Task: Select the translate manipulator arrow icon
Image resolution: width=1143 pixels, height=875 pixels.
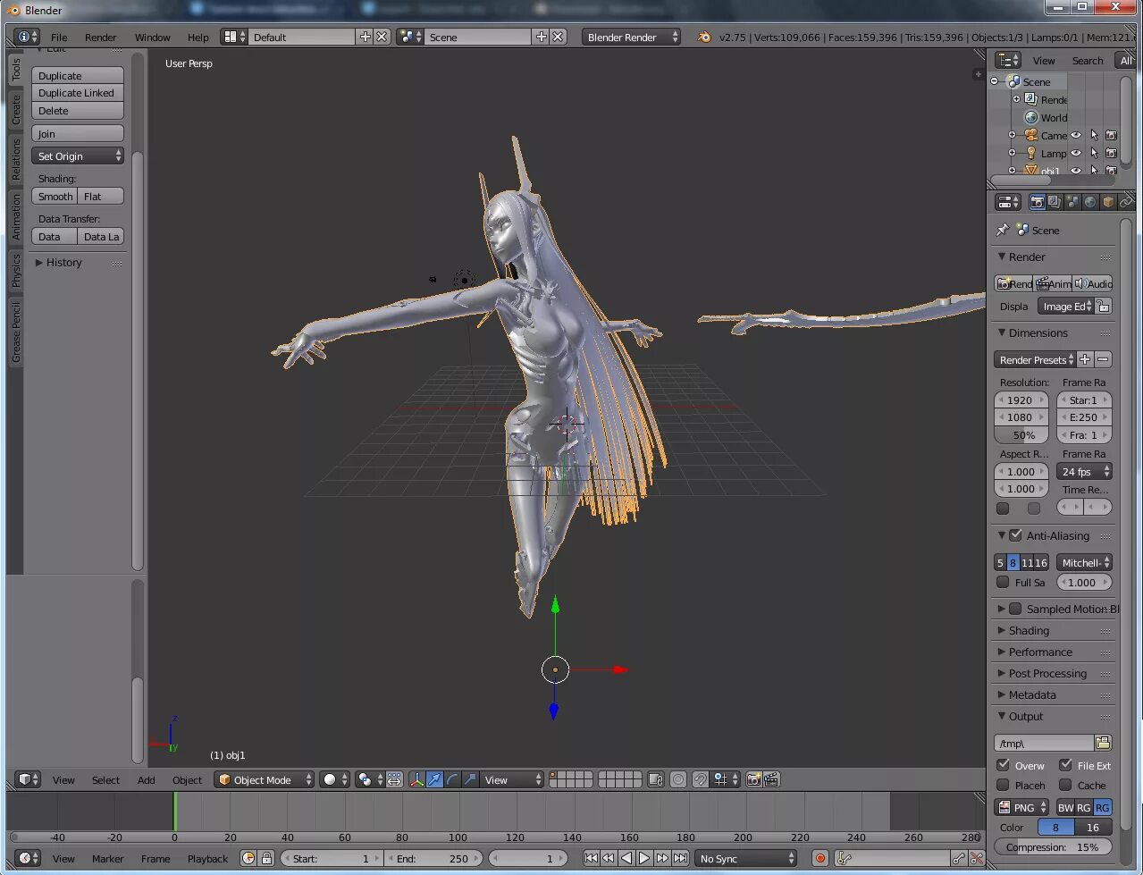Action: click(x=434, y=779)
